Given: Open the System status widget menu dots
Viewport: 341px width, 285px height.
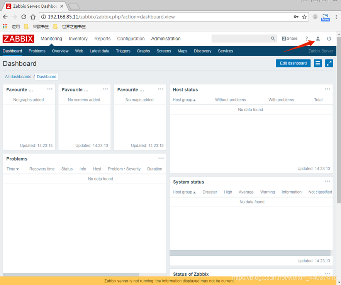Looking at the screenshot, I should pyautogui.click(x=327, y=181).
